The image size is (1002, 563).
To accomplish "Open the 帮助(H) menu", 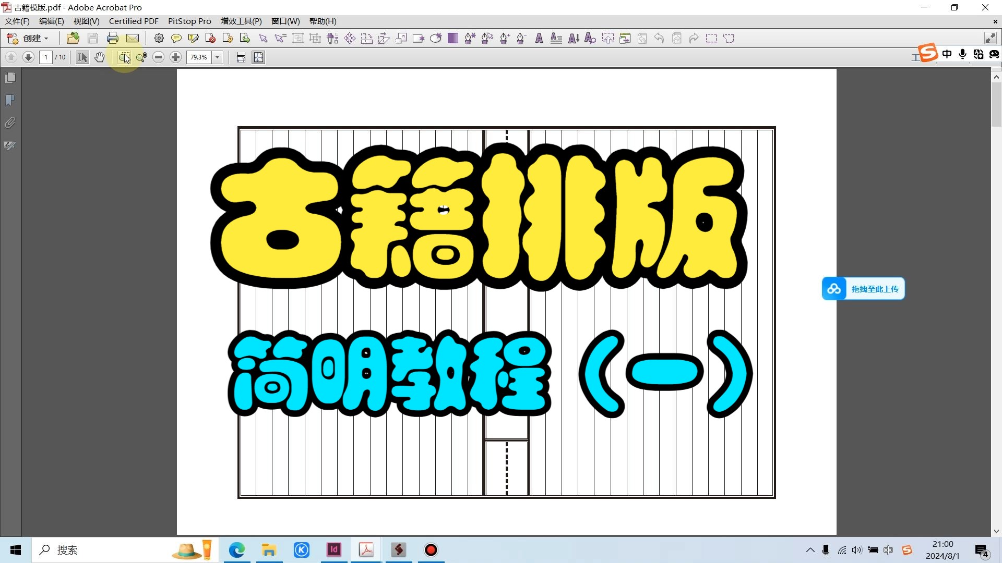I will 323,21.
